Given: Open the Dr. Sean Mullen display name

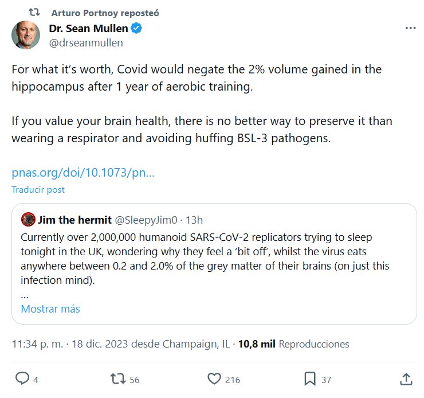Looking at the screenshot, I should (x=89, y=28).
